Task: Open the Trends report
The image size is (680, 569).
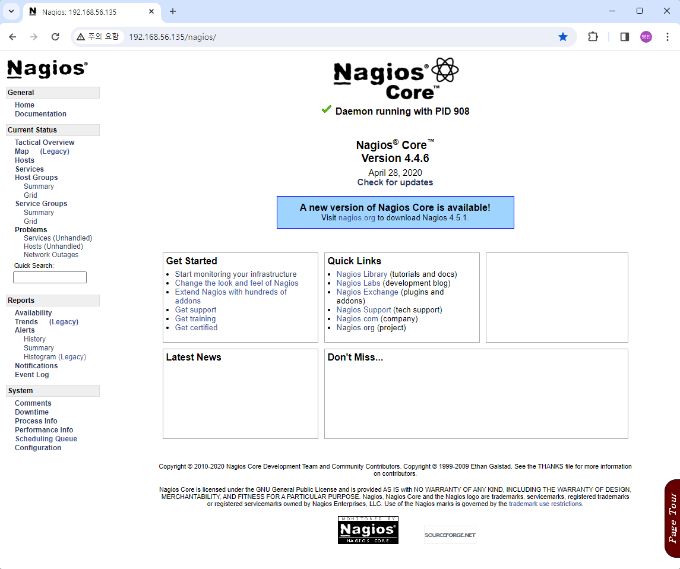Action: (x=26, y=322)
